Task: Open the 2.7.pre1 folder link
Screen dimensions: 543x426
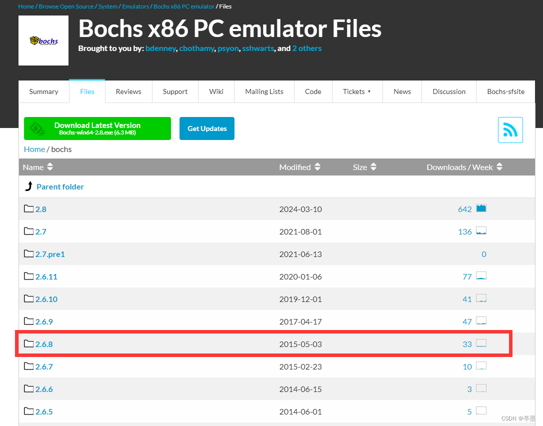Action: 50,254
